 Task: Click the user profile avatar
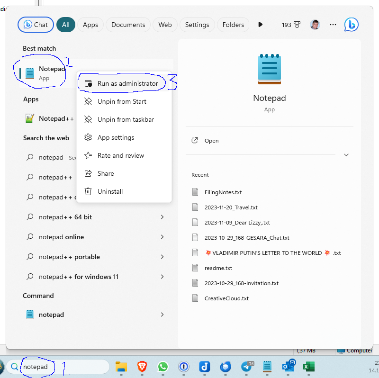pyautogui.click(x=315, y=25)
